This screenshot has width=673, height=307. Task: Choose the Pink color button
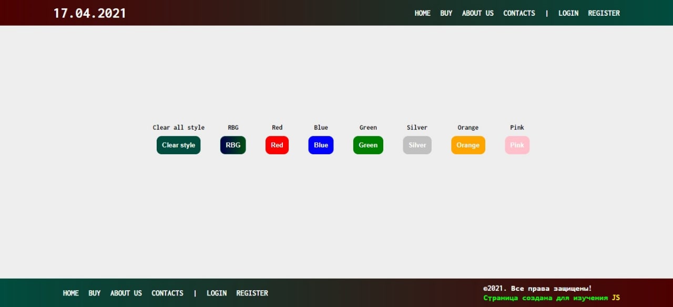517,145
